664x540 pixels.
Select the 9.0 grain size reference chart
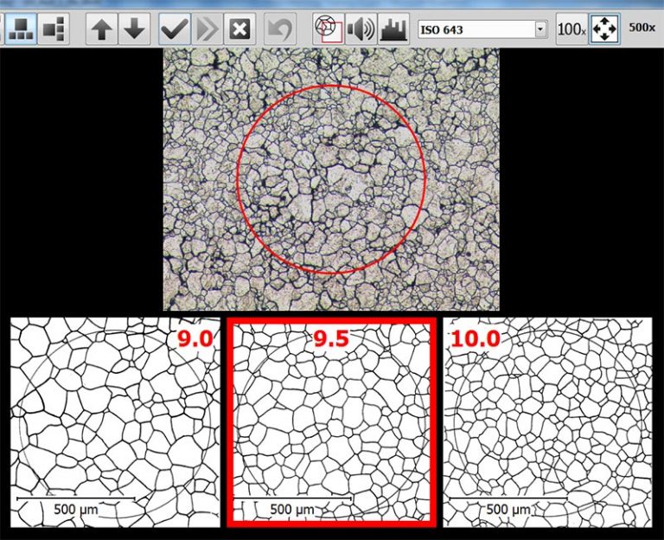pos(114,421)
